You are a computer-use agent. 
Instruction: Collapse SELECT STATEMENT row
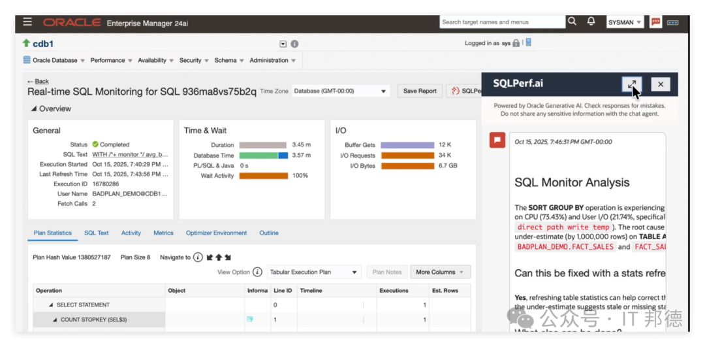point(51,305)
